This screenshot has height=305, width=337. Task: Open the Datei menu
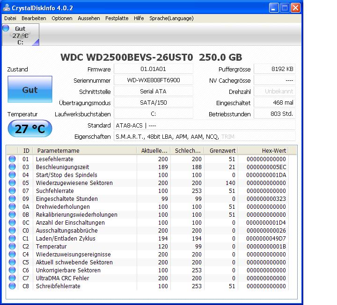10,18
